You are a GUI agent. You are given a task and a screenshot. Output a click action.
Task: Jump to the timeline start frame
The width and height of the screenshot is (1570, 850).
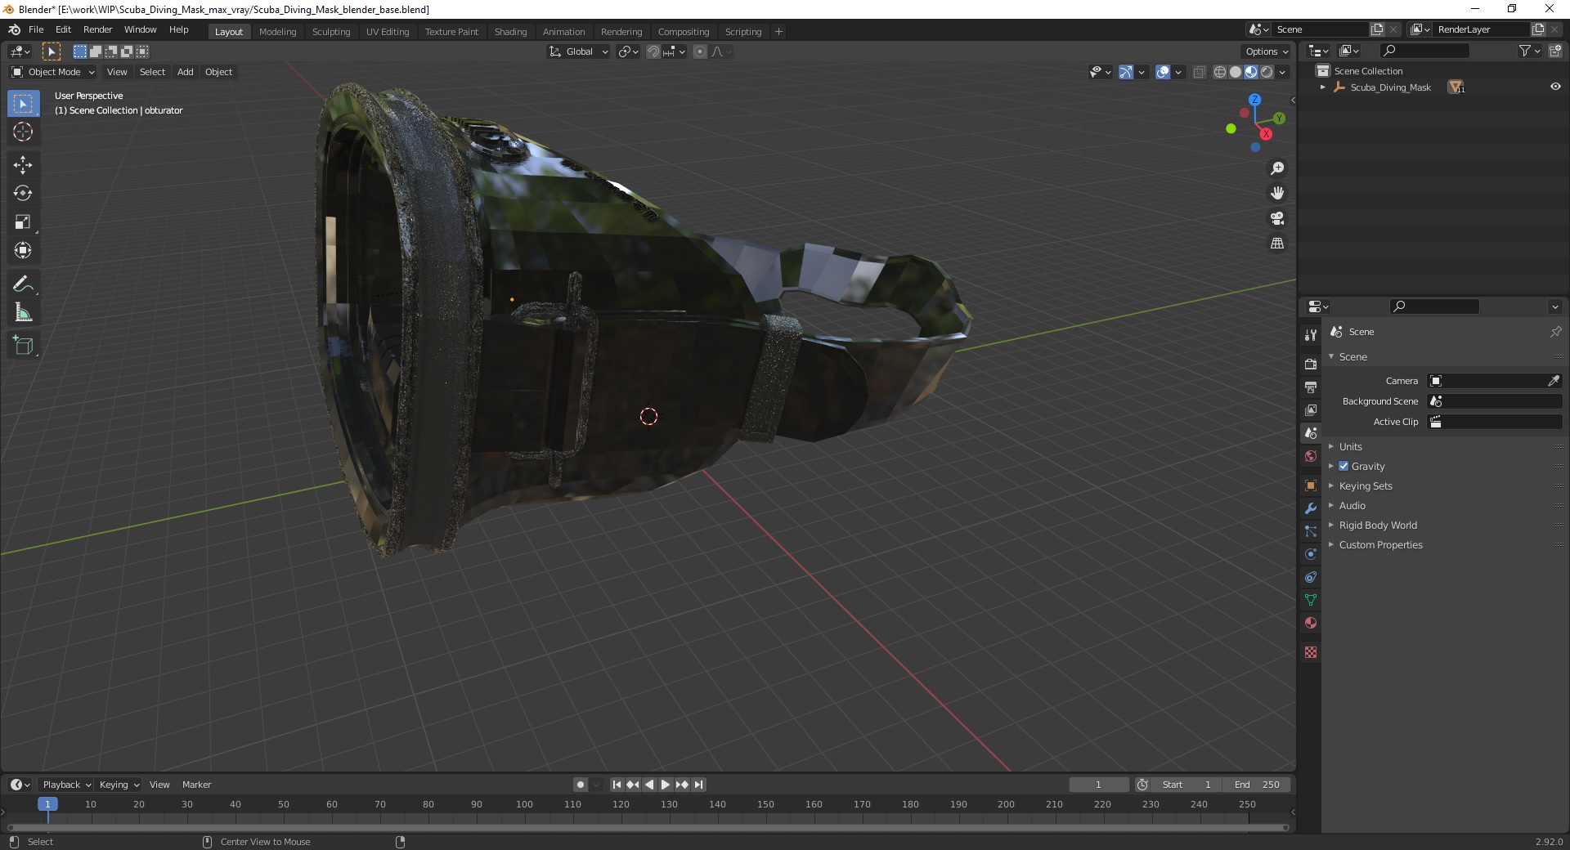pos(617,785)
